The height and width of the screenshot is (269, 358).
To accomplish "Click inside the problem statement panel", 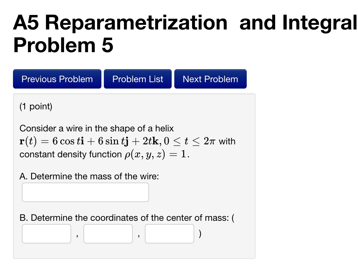I will click(x=134, y=175).
